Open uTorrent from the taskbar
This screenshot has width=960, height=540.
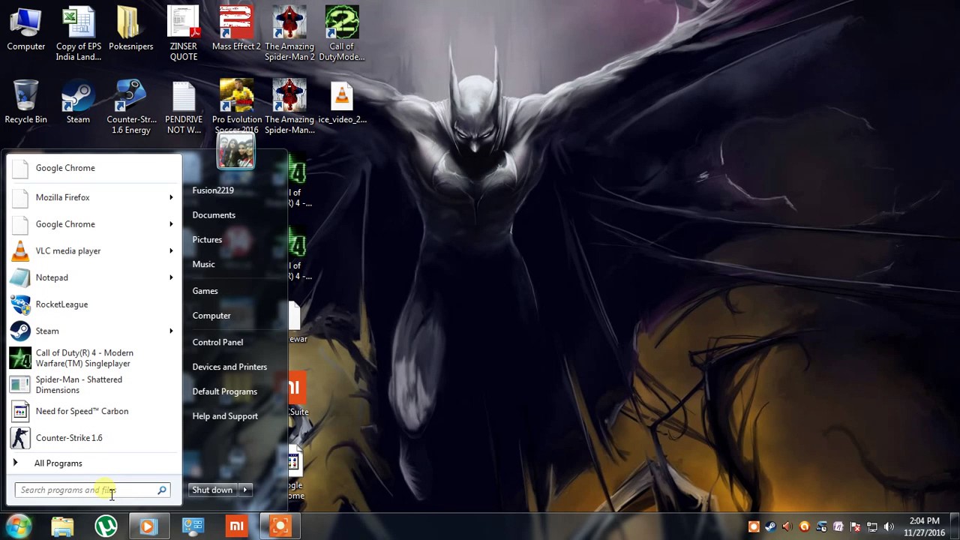tap(106, 526)
